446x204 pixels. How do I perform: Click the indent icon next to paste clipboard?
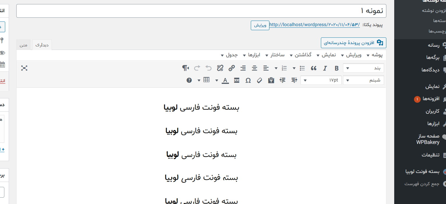click(x=282, y=80)
